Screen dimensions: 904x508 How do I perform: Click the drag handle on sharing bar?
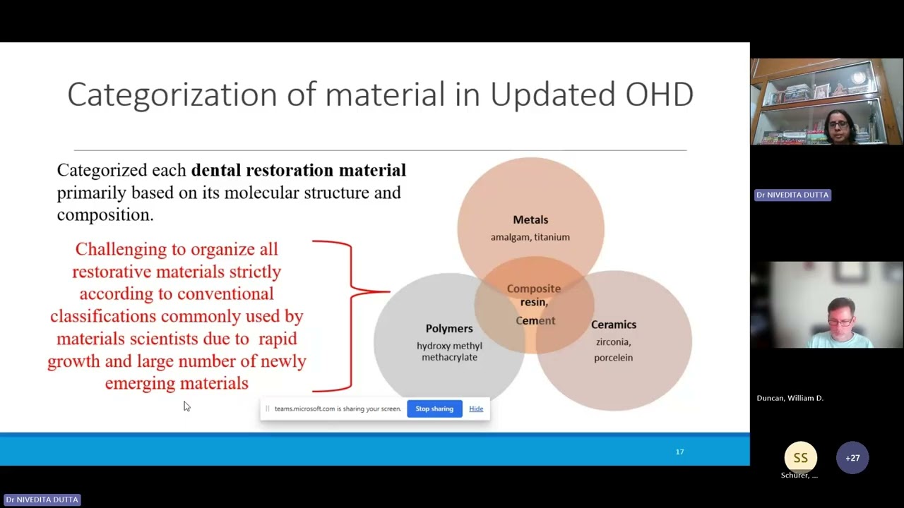(x=268, y=409)
